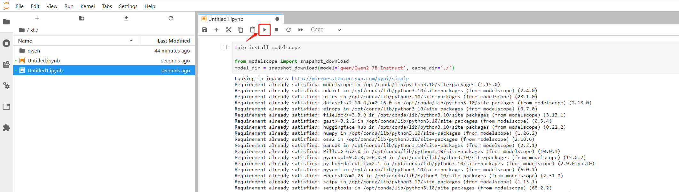This screenshot has width=679, height=192.
Task: Insert a cell below with plus icon
Action: pos(217,30)
